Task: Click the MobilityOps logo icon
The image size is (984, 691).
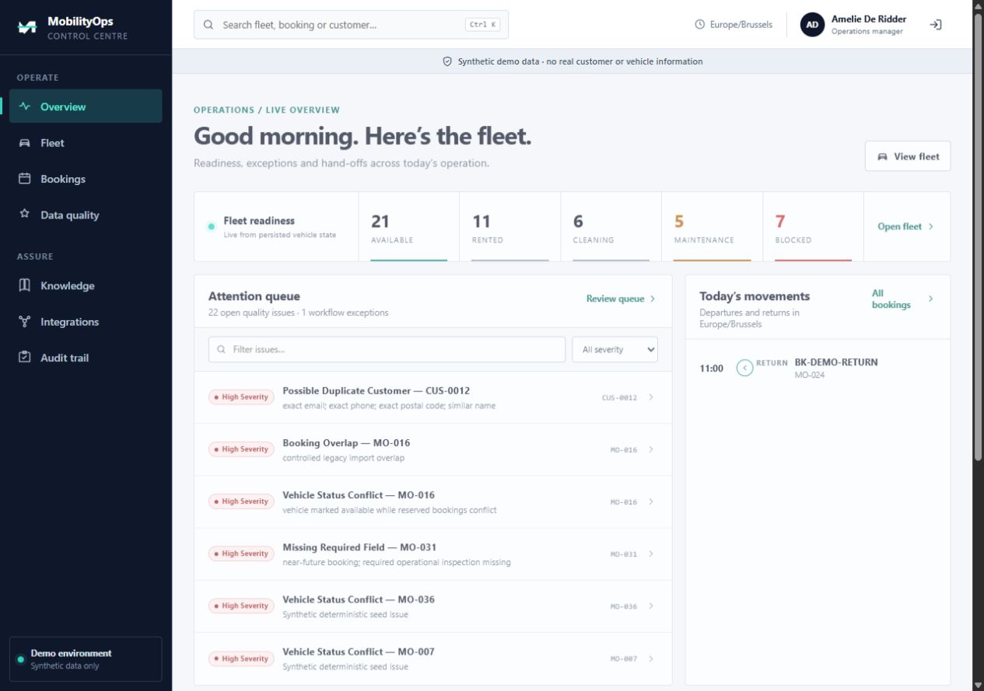Action: (x=27, y=27)
